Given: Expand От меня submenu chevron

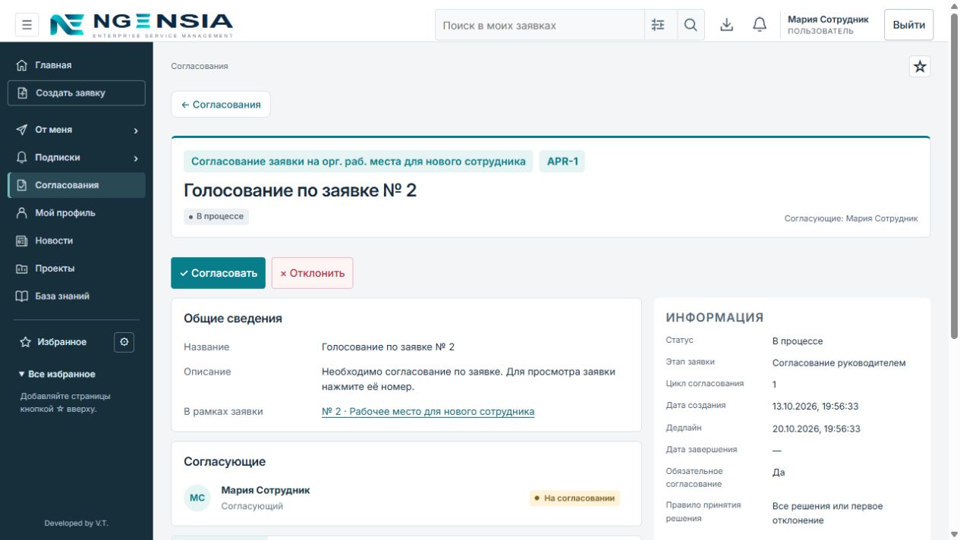Looking at the screenshot, I should (x=136, y=130).
